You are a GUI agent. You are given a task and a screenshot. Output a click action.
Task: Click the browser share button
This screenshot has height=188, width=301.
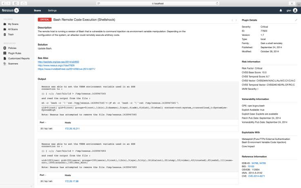292,3
